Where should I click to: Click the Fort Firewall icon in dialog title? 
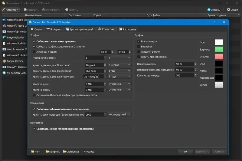pos(30,22)
